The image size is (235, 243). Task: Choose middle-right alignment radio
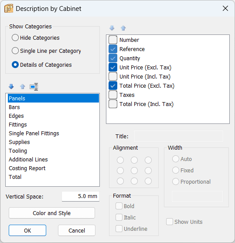[148, 171]
